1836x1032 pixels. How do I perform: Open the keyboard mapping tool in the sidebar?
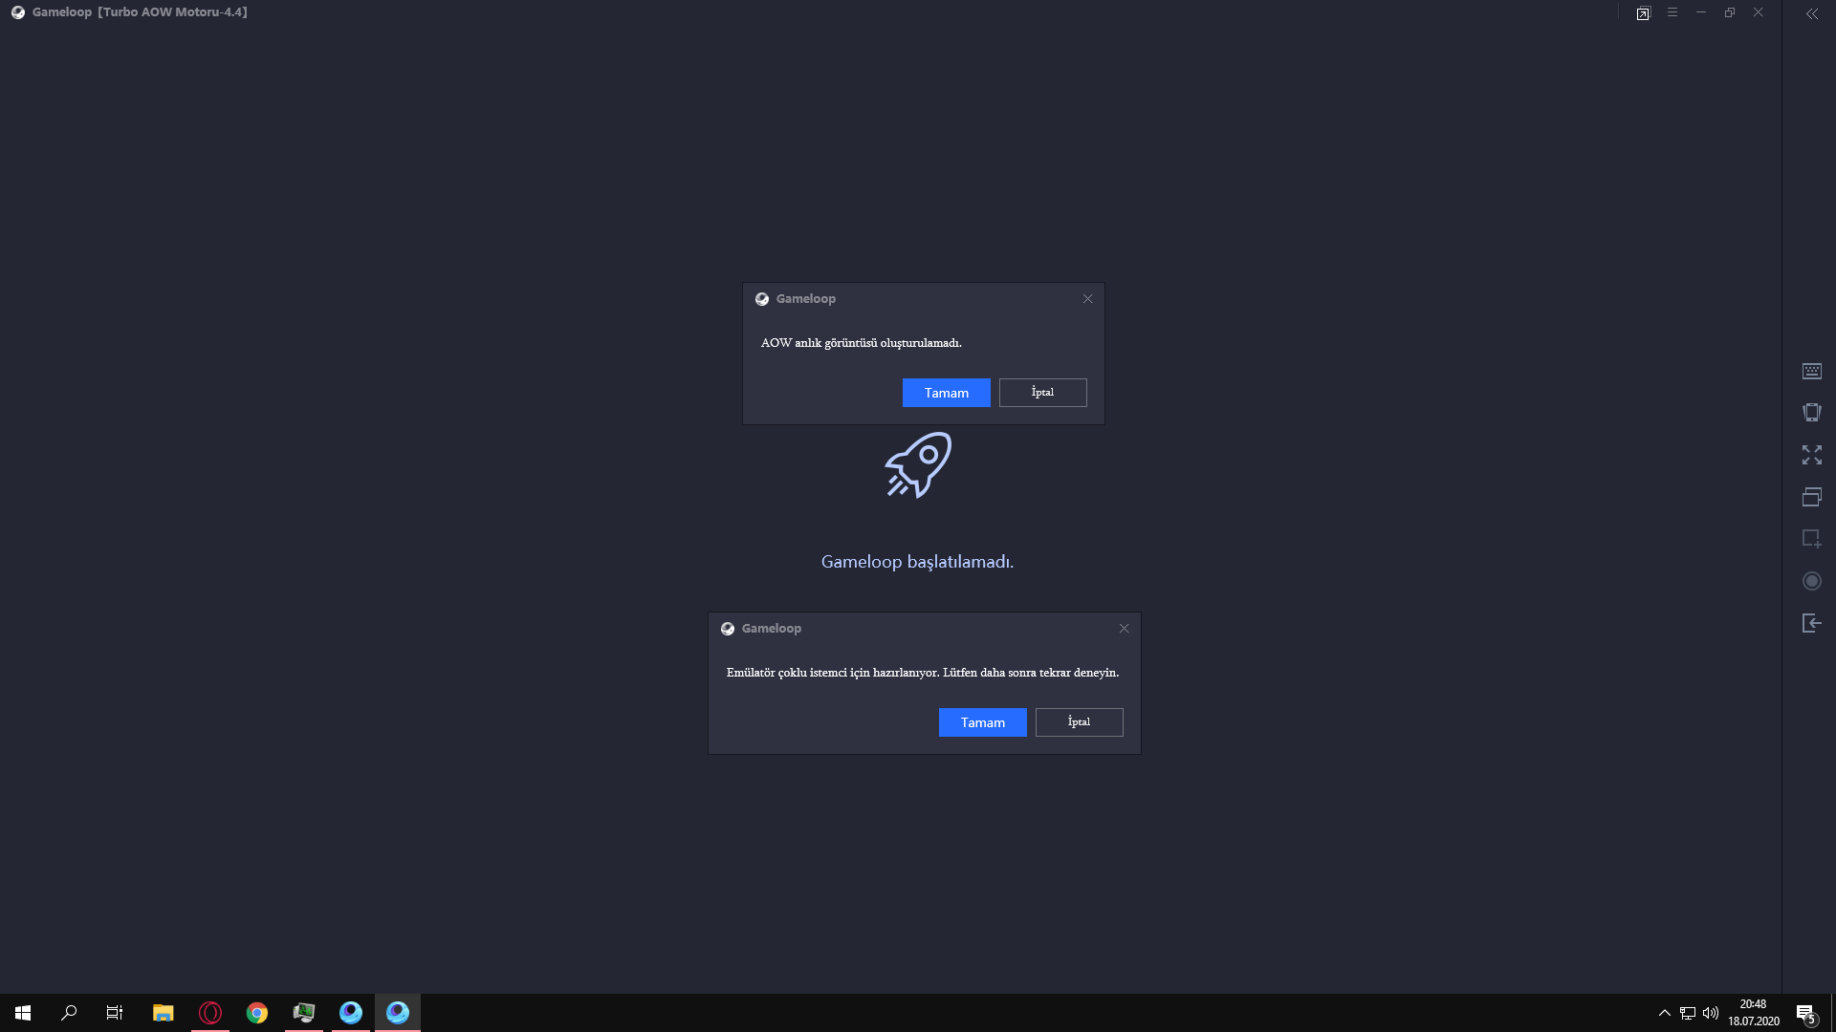pos(1811,371)
